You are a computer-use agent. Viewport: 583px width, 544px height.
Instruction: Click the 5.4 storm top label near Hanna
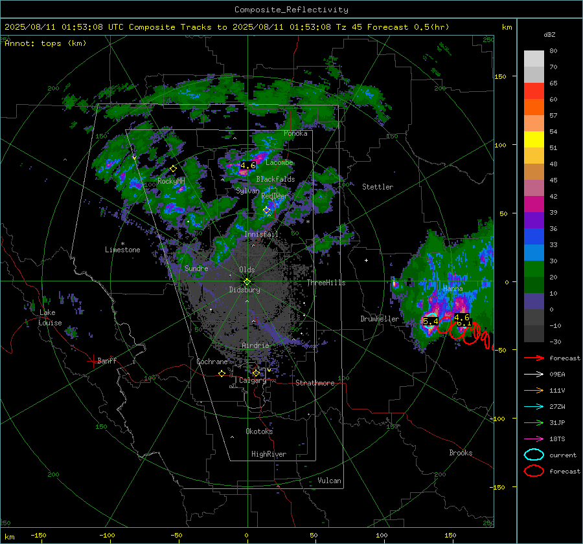pyautogui.click(x=430, y=321)
